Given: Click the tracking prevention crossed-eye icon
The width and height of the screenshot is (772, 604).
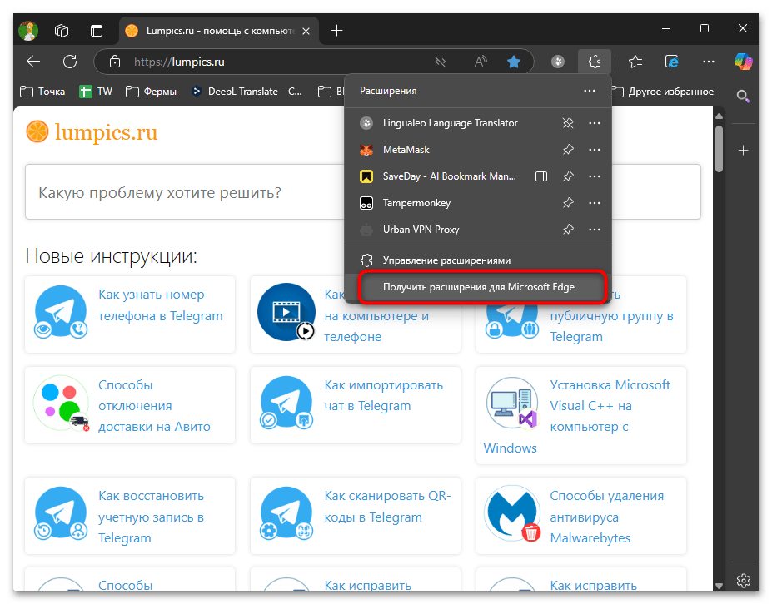Looking at the screenshot, I should (x=441, y=62).
